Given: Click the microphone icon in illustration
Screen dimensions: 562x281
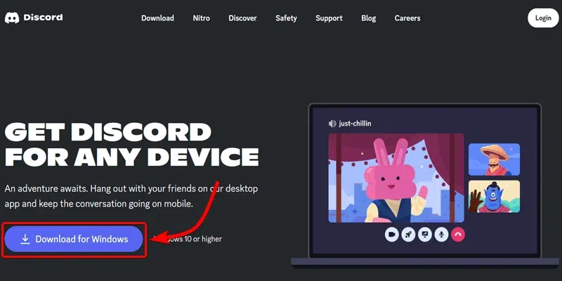Looking at the screenshot, I should coord(442,235).
